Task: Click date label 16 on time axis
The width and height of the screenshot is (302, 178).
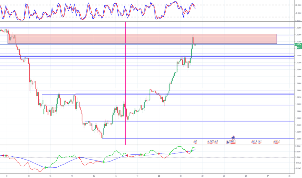Action: point(116,176)
